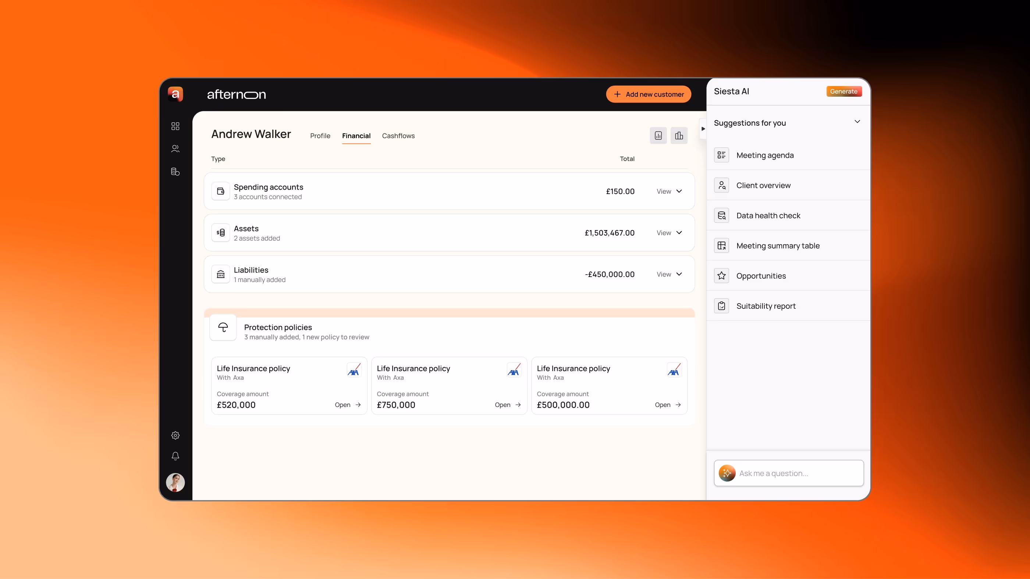1030x579 pixels.
Task: Collapse Siesta AI panel with the arrow
Action: pos(703,129)
